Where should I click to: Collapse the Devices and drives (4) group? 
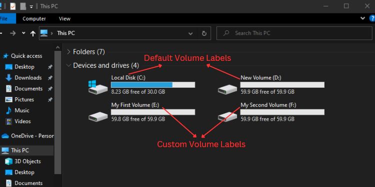pyautogui.click(x=69, y=65)
